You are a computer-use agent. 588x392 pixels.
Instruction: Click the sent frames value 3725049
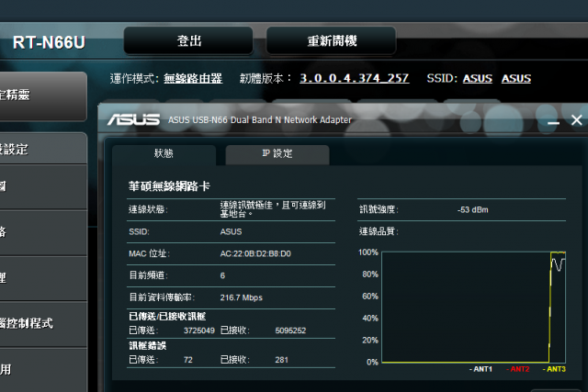pyautogui.click(x=199, y=330)
